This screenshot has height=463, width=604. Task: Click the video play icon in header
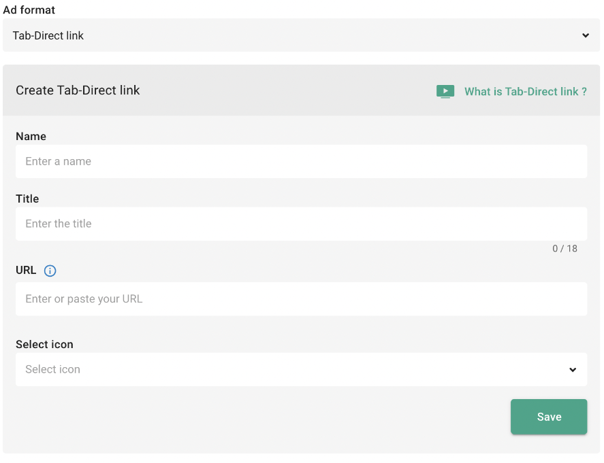click(445, 91)
